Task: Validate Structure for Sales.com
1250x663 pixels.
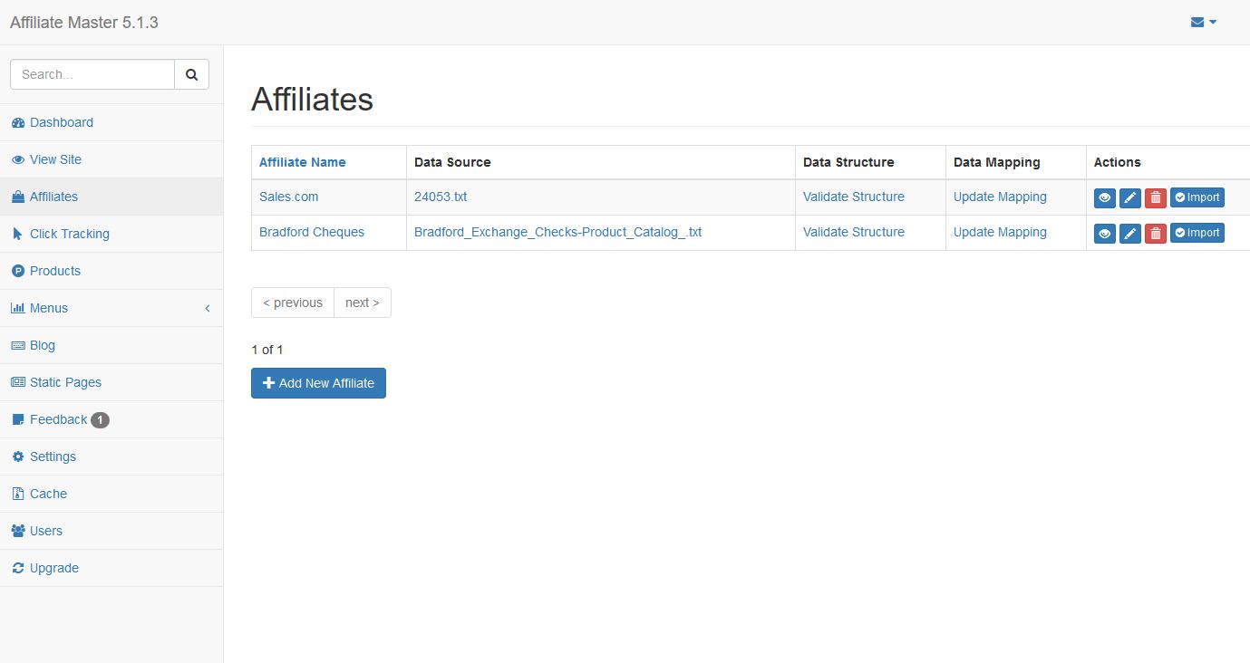Action: [x=854, y=197]
